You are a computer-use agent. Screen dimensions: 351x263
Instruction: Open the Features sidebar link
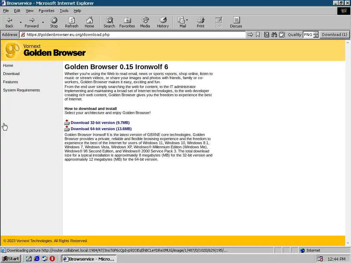click(x=11, y=82)
